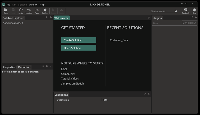Pop out the Properties/Definition panel
The width and height of the screenshot is (200, 115).
[x=43, y=66]
